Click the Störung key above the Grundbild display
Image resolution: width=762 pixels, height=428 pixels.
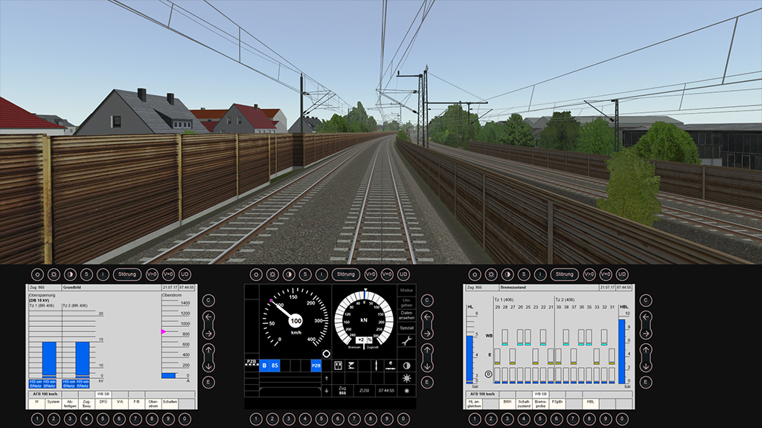pos(127,274)
